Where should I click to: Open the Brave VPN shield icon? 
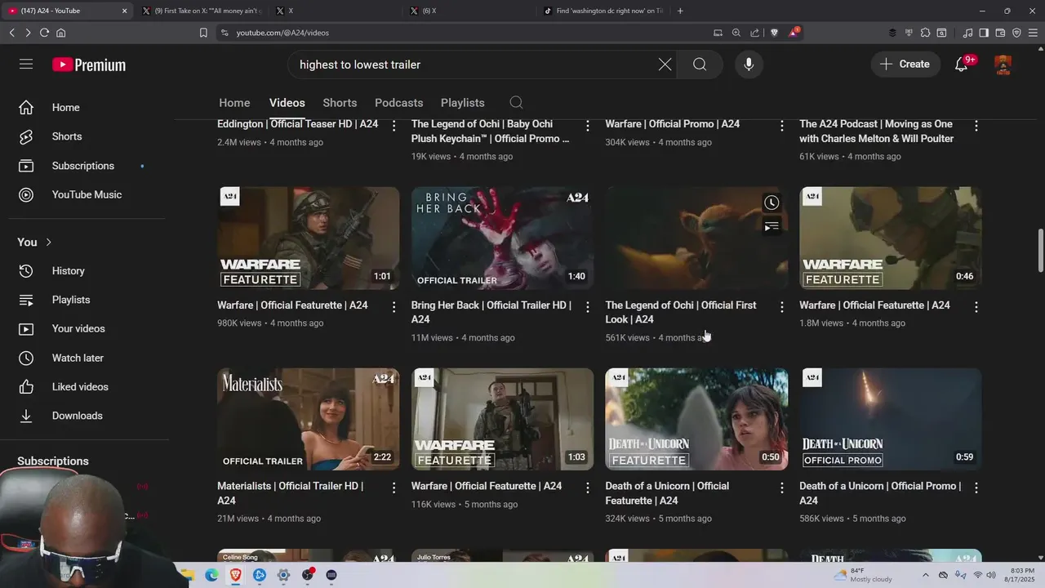1016,33
